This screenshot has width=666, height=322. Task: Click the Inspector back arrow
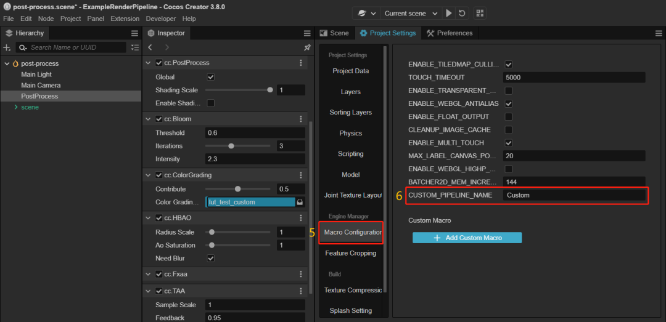pyautogui.click(x=151, y=47)
